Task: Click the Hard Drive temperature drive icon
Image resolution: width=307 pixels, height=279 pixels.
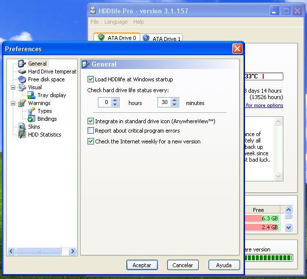Action: point(22,71)
